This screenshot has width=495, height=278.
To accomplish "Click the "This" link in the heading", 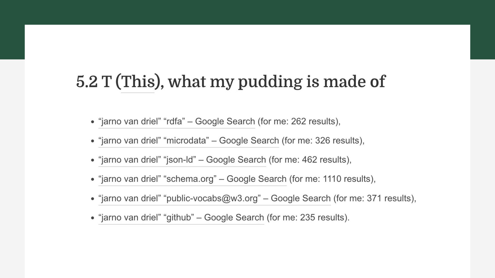I will pos(138,82).
